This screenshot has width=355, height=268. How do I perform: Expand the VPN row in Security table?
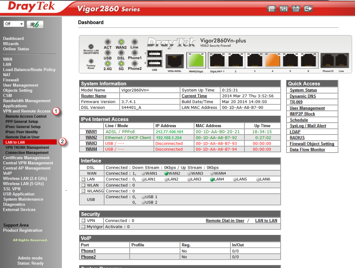click(x=83, y=221)
